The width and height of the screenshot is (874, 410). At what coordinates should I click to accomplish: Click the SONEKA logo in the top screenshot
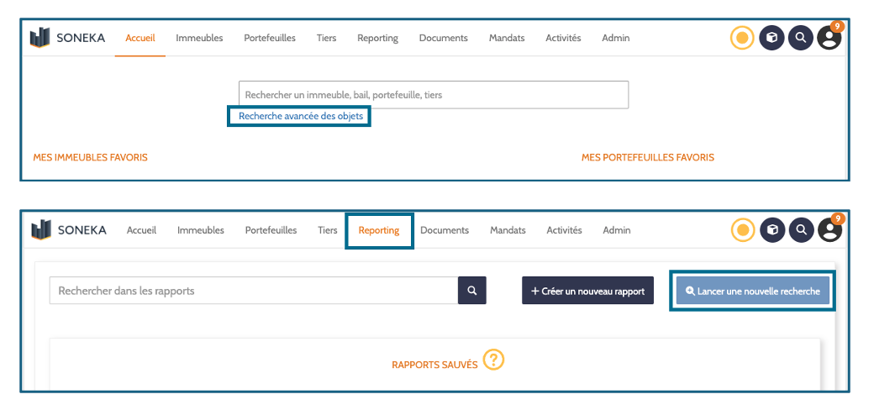tap(67, 38)
